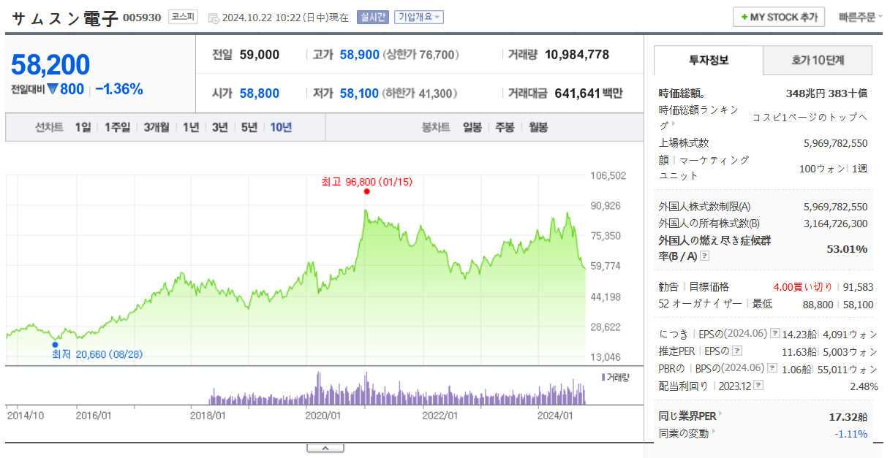Click the blue 최저 20,660 low marker dot
Screen dimensions: 890x458
coord(55,344)
